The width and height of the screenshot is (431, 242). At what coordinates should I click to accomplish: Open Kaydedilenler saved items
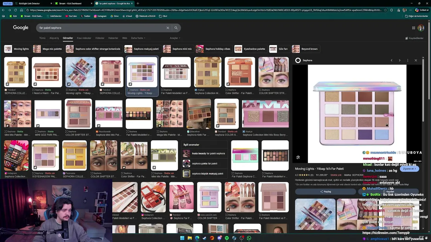point(415,38)
